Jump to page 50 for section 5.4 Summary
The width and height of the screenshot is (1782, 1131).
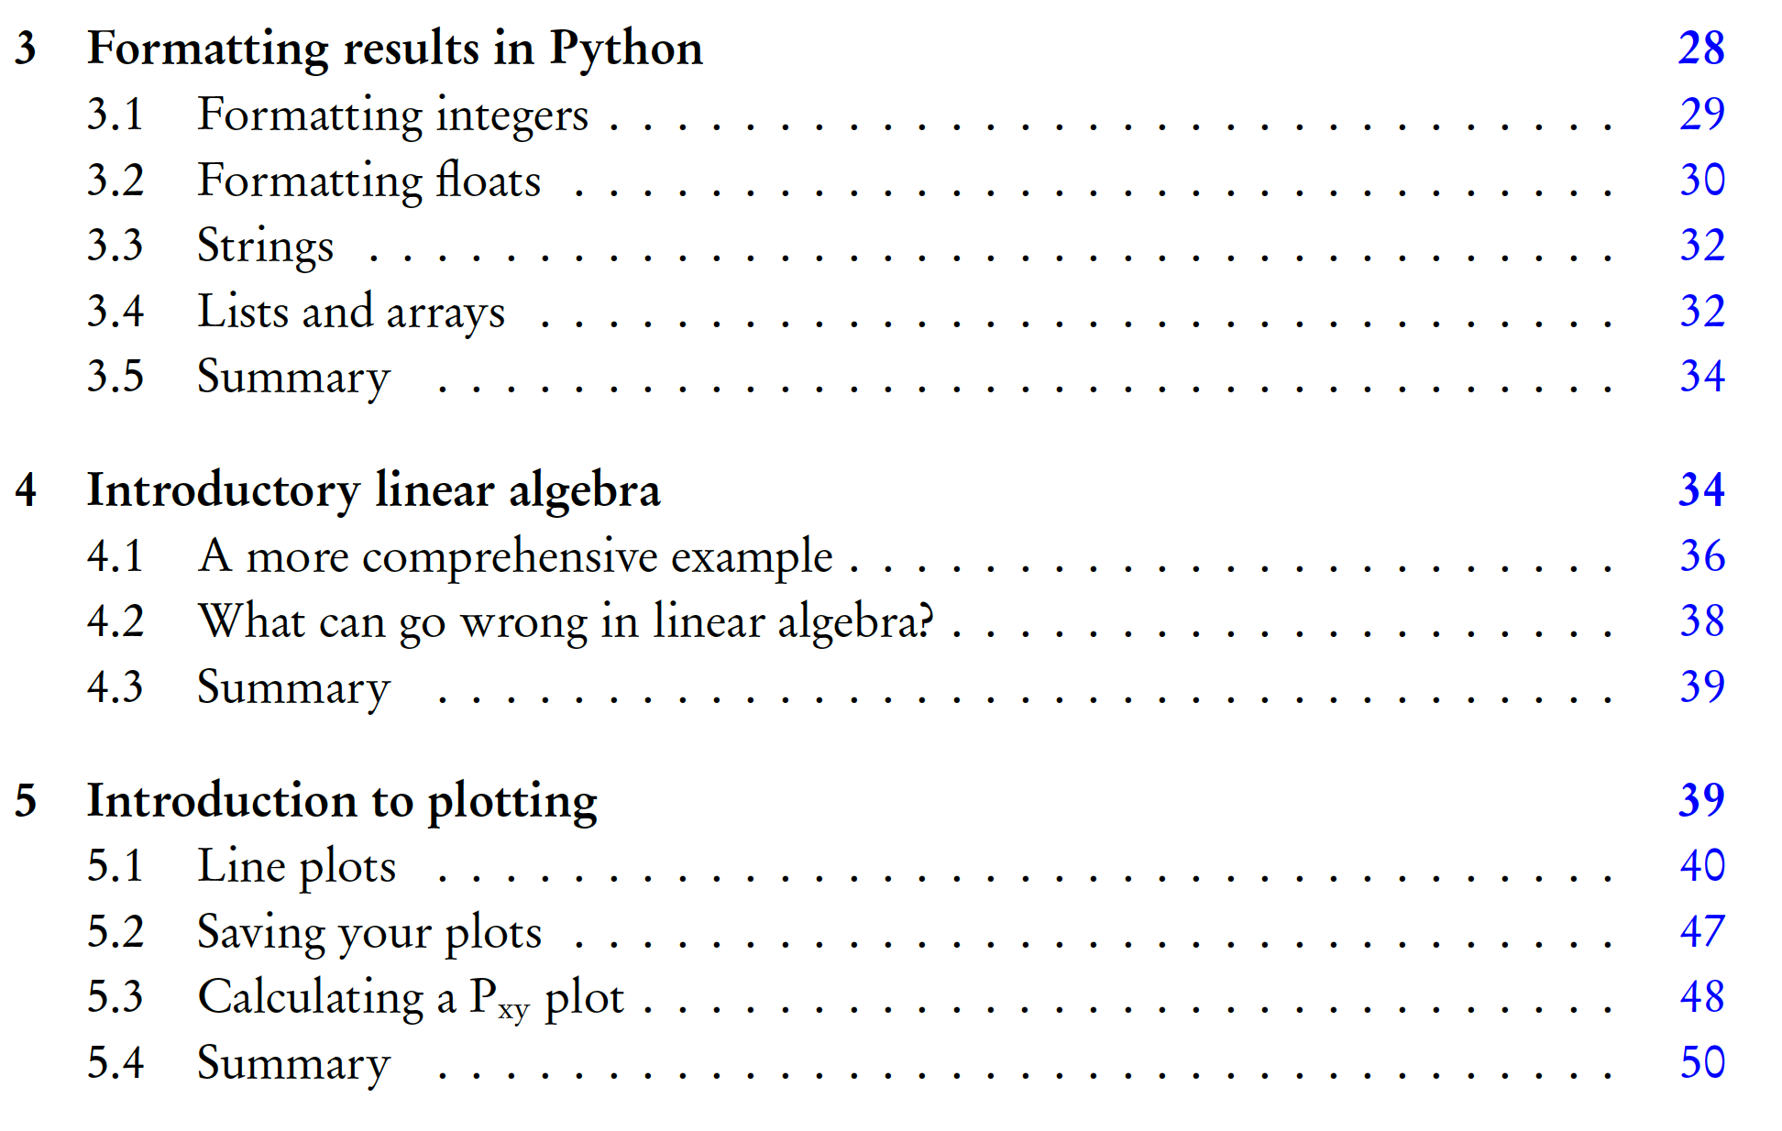[1701, 1063]
